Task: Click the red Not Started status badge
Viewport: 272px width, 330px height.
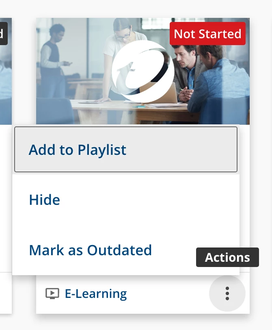Action: pos(208,34)
